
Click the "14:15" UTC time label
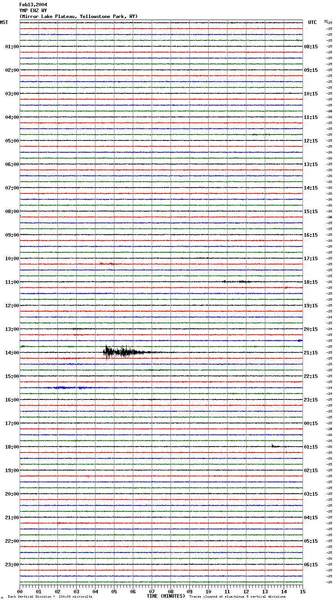pyautogui.click(x=311, y=188)
